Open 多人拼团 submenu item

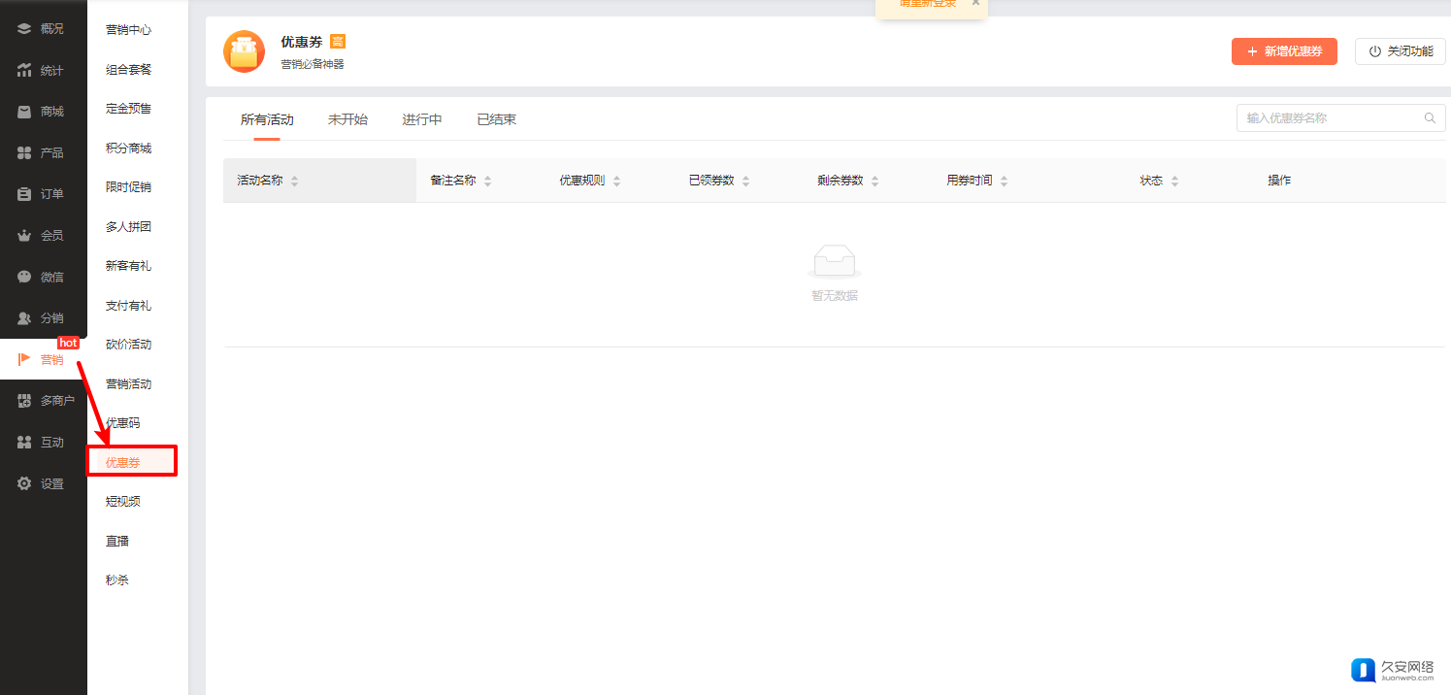pos(128,227)
